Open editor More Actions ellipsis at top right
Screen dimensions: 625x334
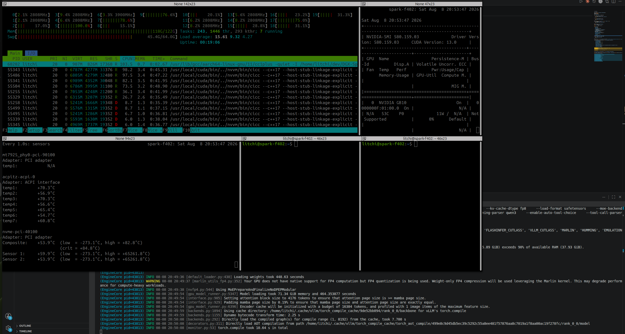[620, 1]
